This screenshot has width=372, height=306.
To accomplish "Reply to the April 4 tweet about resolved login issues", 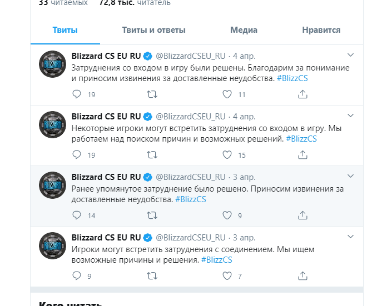I will click(77, 94).
